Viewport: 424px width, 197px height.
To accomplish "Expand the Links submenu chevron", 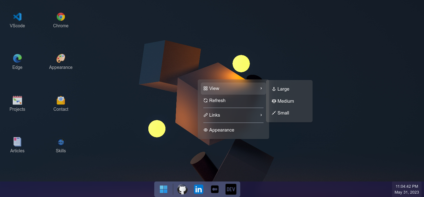I will (x=261, y=115).
